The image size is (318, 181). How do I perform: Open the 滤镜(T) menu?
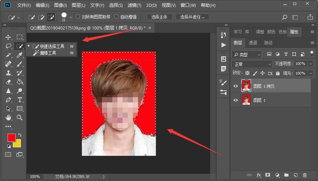pyautogui.click(x=134, y=5)
